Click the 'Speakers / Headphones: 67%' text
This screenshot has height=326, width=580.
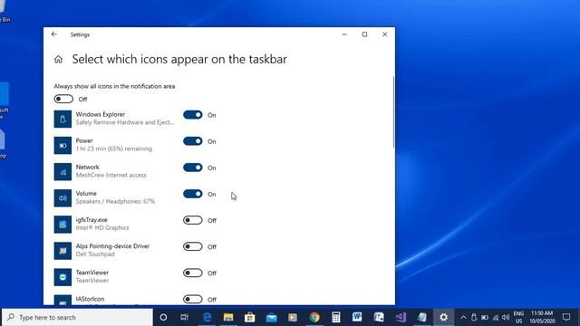[x=115, y=201]
